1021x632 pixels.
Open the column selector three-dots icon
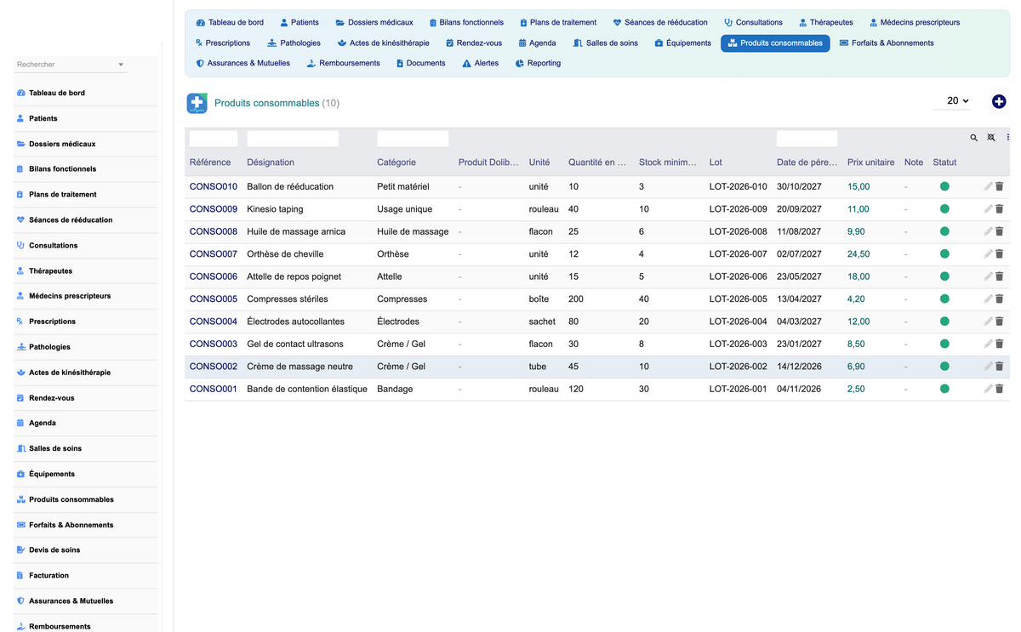pyautogui.click(x=1008, y=138)
